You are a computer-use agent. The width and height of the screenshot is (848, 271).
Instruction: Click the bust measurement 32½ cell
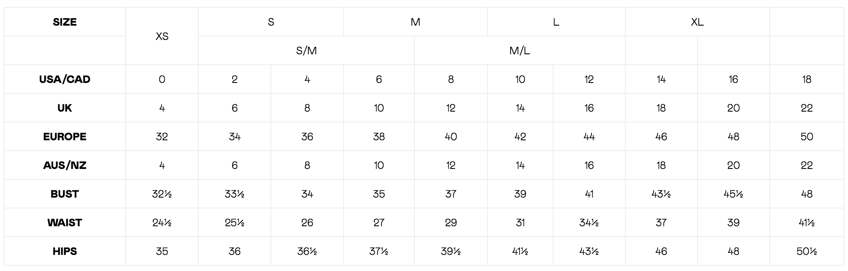click(x=162, y=194)
